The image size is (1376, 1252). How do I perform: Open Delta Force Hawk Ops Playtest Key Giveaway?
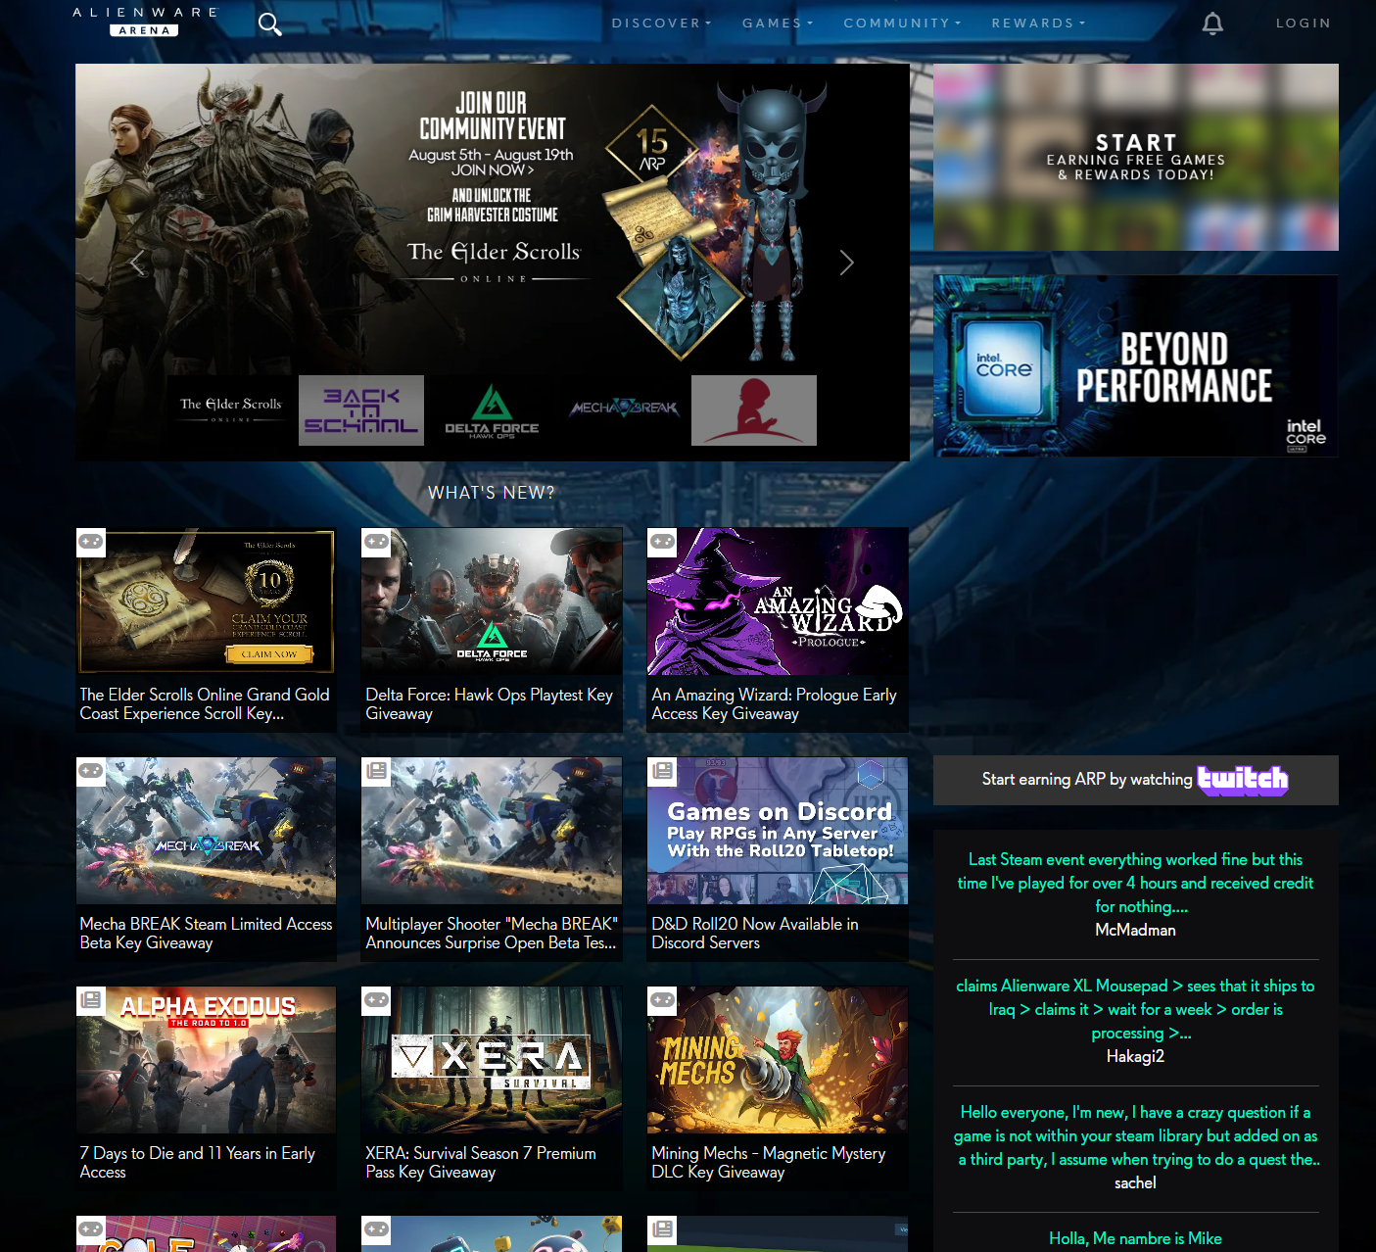click(489, 704)
